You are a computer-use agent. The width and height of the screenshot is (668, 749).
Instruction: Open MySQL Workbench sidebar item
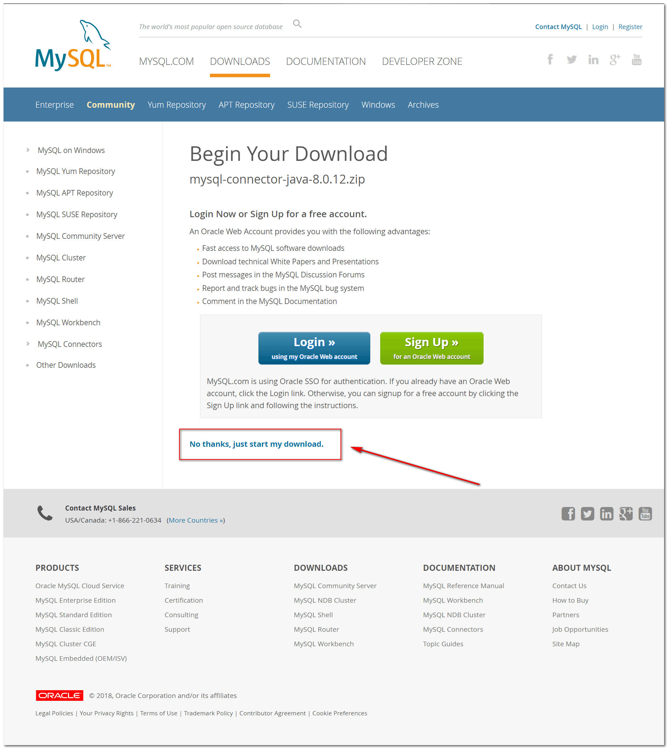coord(68,323)
